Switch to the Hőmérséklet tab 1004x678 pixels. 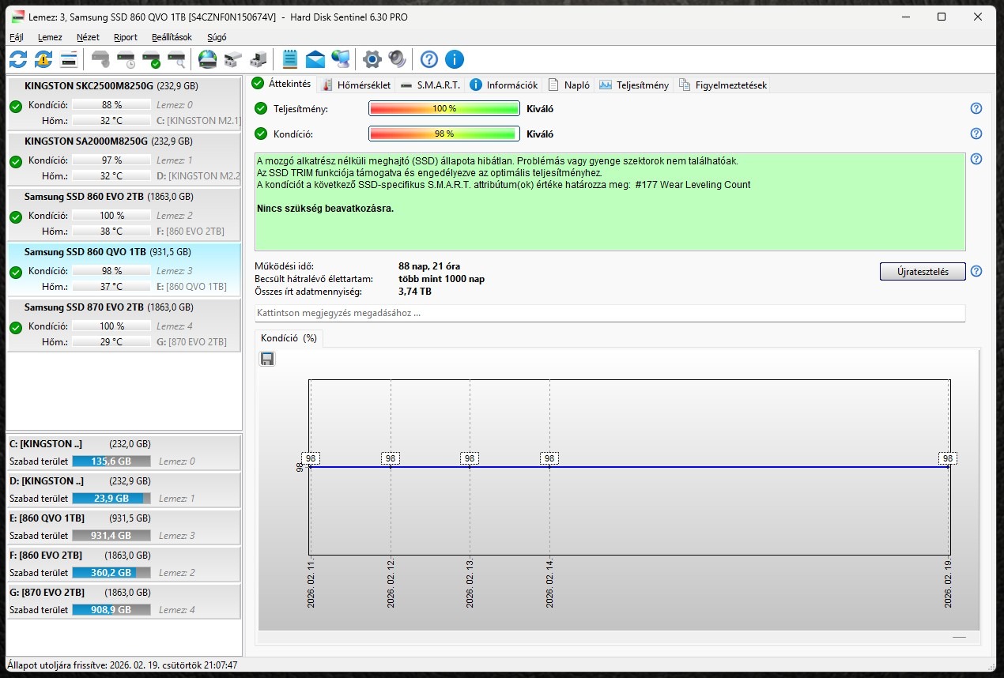[356, 85]
